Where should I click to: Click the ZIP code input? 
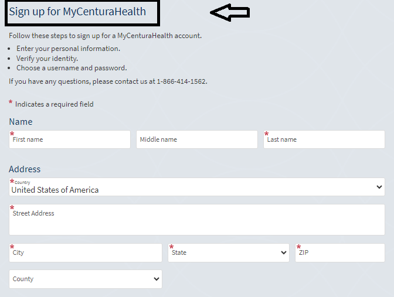(340, 253)
